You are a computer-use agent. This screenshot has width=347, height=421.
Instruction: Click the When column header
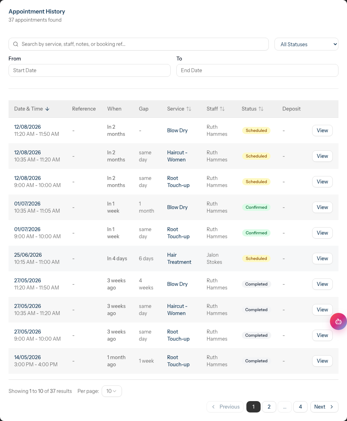(x=114, y=109)
